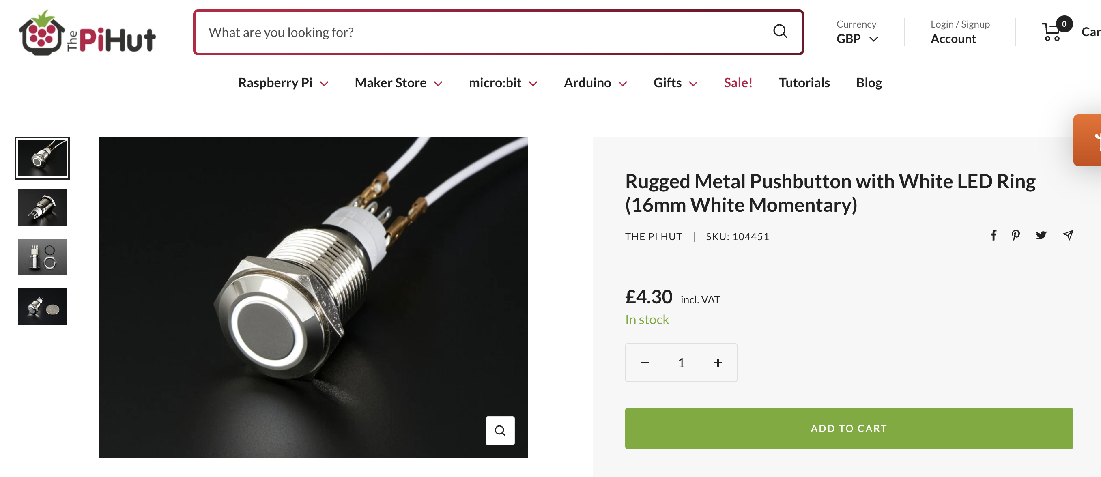The height and width of the screenshot is (477, 1101).
Task: Click the Add to Cart button
Action: (848, 428)
